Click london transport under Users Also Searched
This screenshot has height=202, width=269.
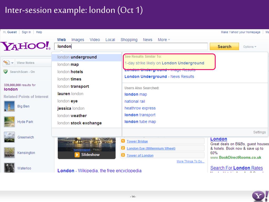(140, 115)
